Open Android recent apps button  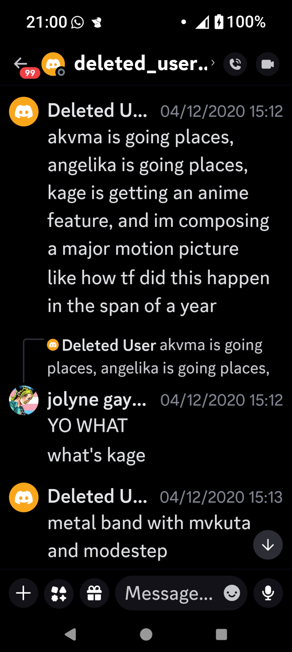(x=221, y=634)
